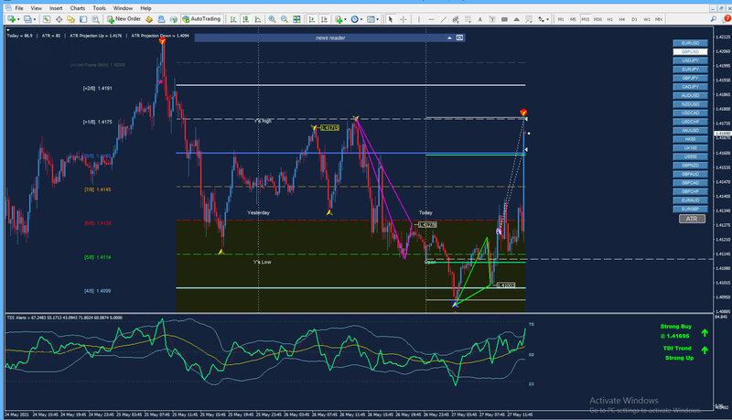The width and height of the screenshot is (732, 420).
Task: Toggle chart Auto Scroll icon
Action: tap(311, 19)
